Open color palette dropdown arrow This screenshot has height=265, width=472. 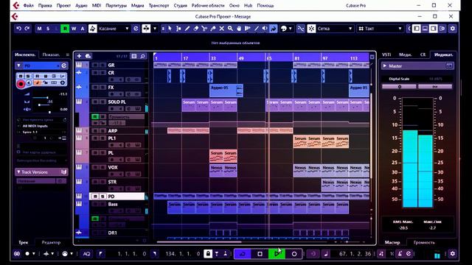point(290,29)
